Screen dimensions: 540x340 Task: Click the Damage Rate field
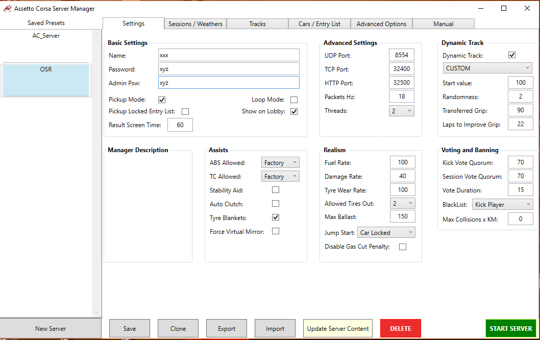[x=403, y=176]
